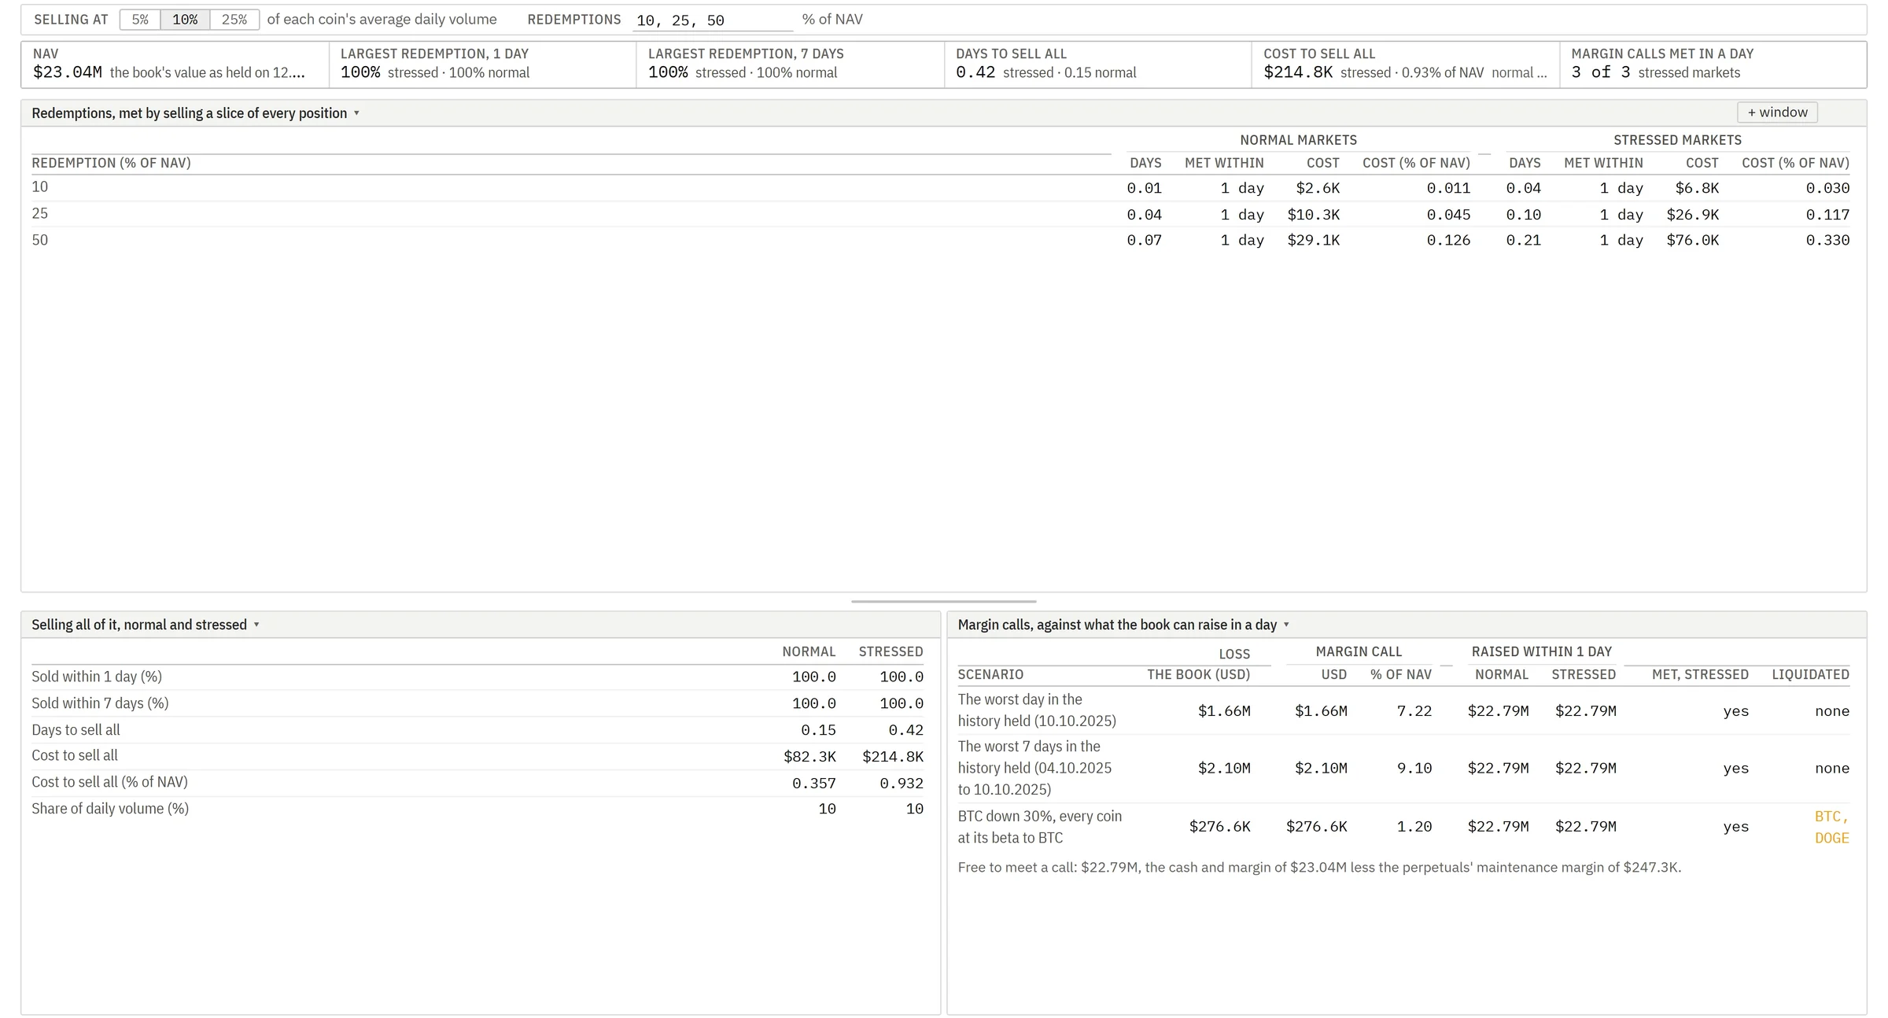This screenshot has width=1888, height=1018.
Task: Click the 0.932 stressed cost percent value
Action: pyautogui.click(x=902, y=783)
